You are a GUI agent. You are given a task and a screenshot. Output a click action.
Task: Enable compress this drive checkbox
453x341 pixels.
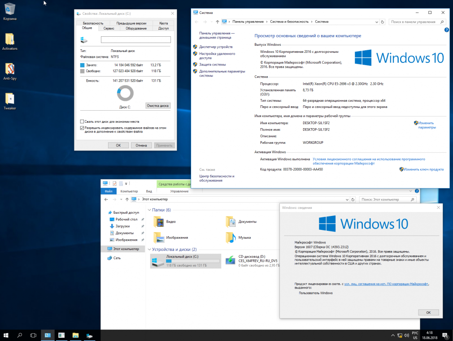point(82,121)
